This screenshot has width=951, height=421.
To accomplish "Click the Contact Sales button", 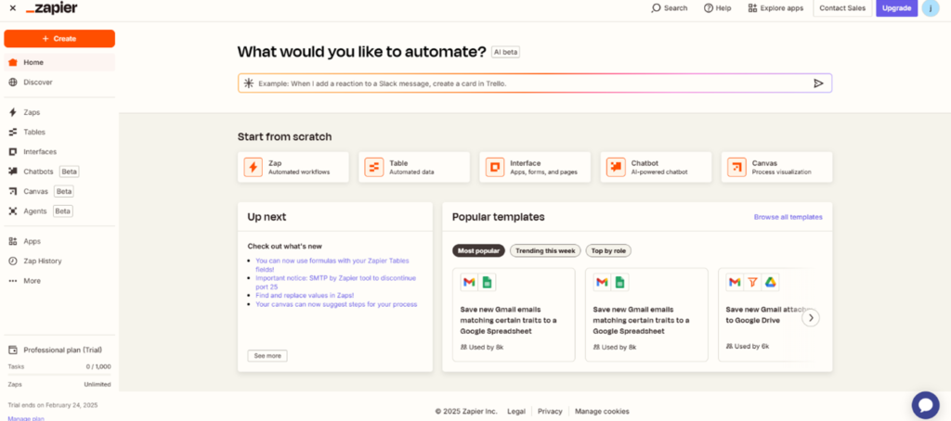I will coord(842,8).
